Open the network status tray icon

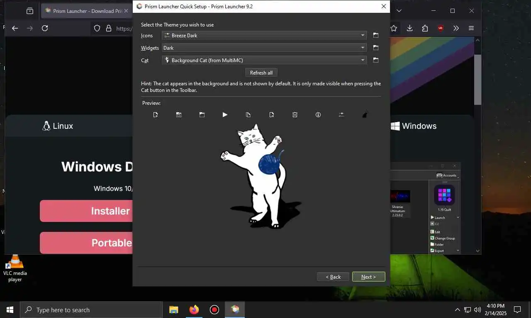468,310
